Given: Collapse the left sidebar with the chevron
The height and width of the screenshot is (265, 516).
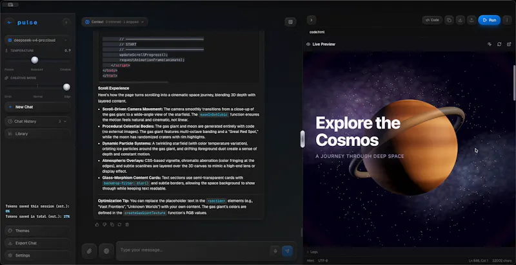Looking at the screenshot, I should click(66, 23).
